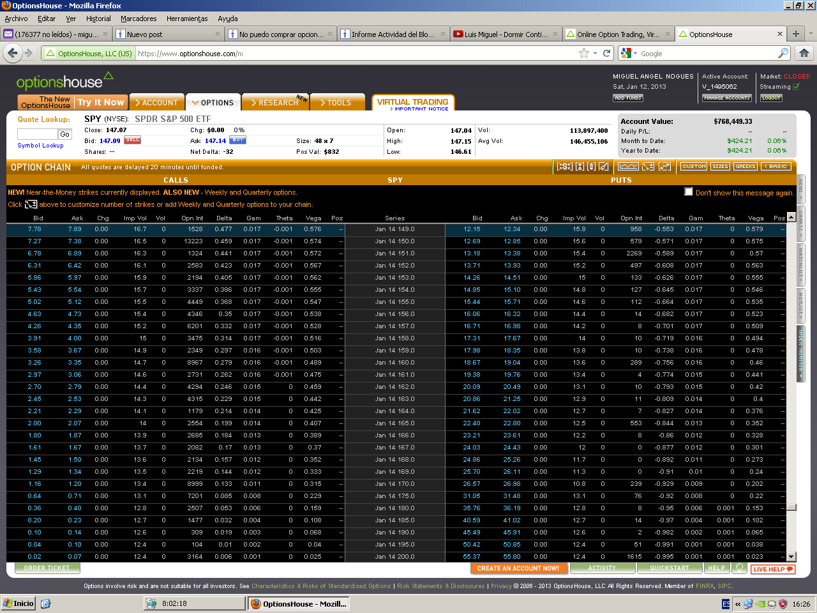Viewport: 817px width, 613px height.
Task: Click the customize strikes icon in Option Chain toolbar
Action: (648, 167)
